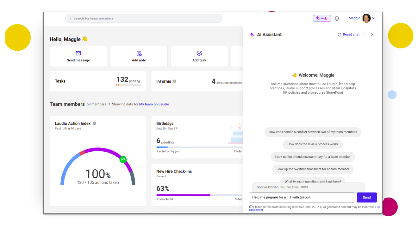418x233 pixels.
Task: Click the waving hand emoji beside Hello, Maggie
Action: point(85,39)
